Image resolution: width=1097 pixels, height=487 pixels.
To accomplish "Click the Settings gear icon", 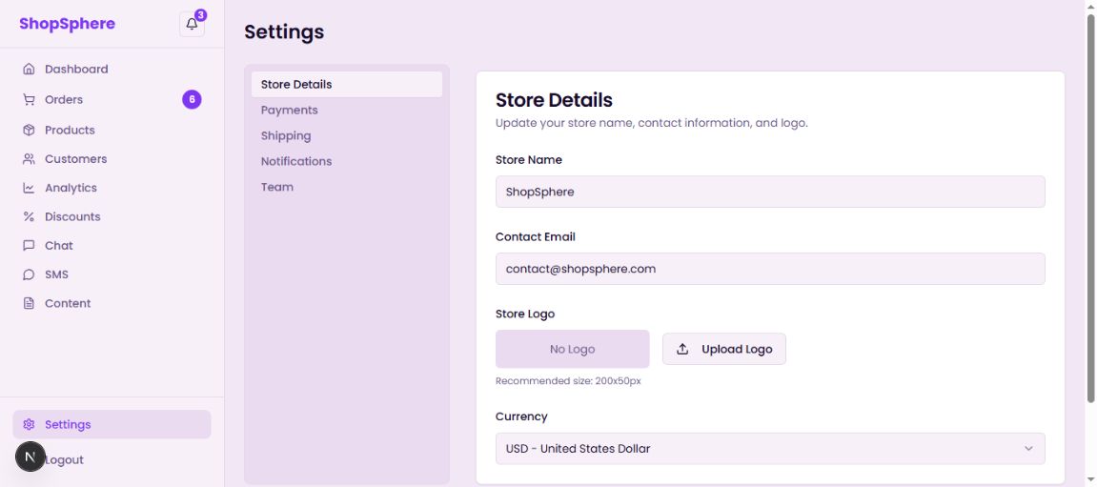I will [29, 425].
